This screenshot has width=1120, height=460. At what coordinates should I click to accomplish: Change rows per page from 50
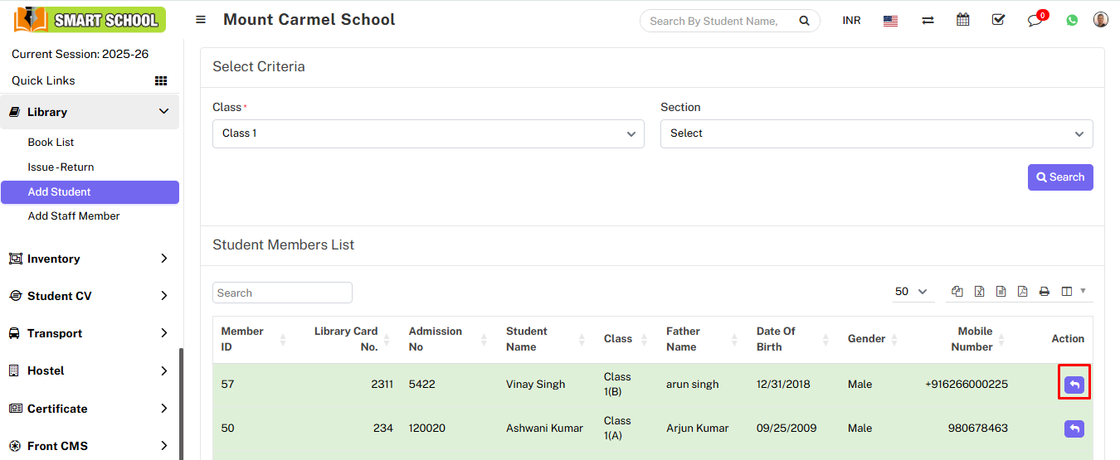click(x=911, y=292)
